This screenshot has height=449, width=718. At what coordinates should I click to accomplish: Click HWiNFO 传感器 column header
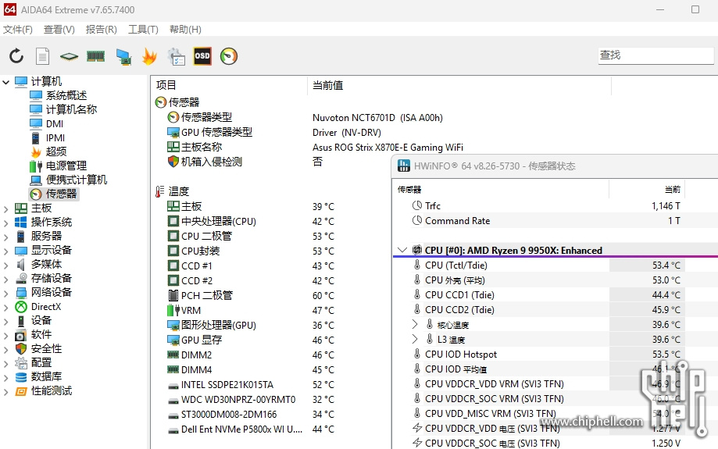(x=501, y=189)
